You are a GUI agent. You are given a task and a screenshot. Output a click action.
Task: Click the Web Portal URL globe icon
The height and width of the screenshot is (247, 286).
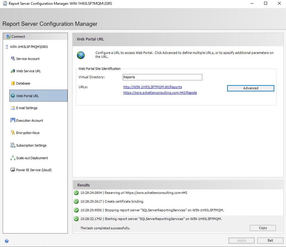[x=81, y=55]
